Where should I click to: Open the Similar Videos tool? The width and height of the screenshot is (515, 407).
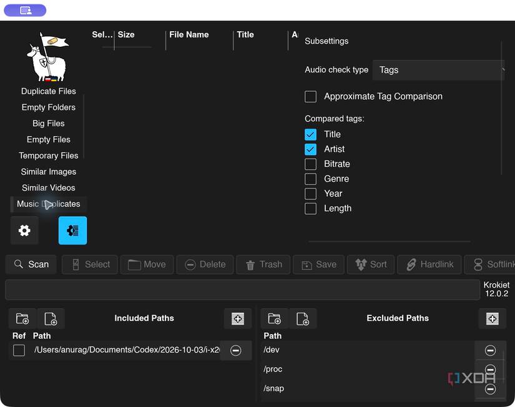(49, 187)
